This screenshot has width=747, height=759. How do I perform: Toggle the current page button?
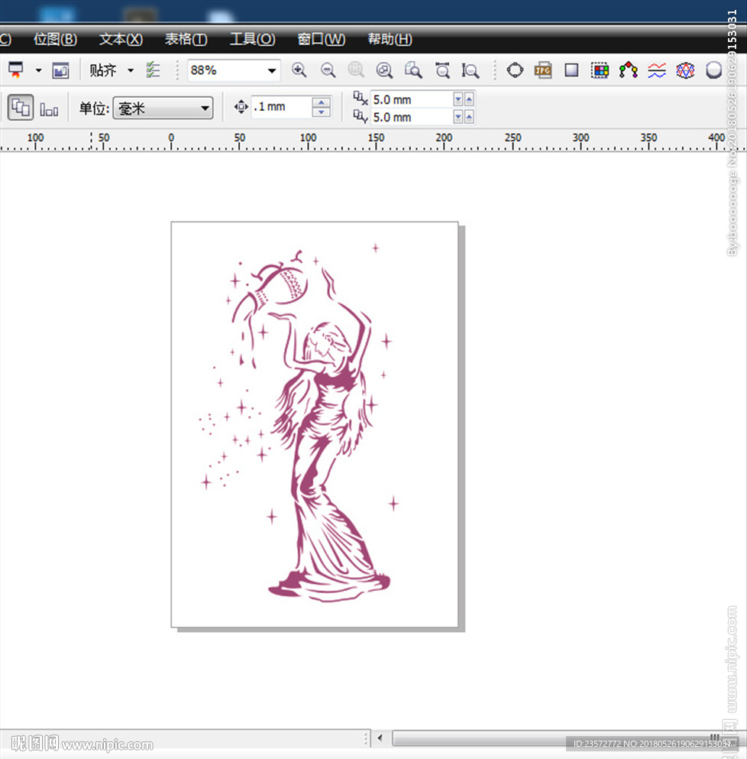tap(49, 109)
